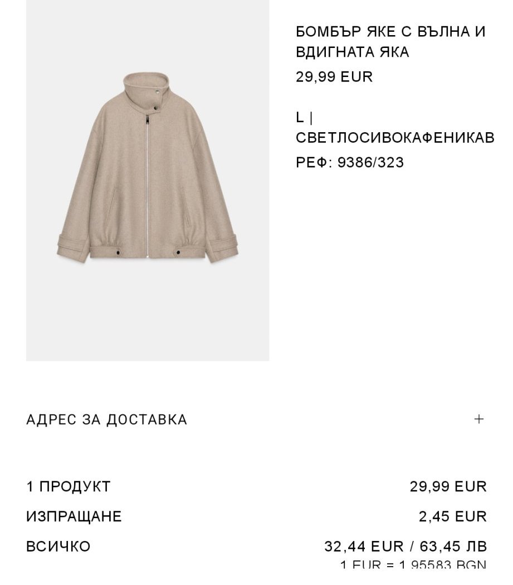This screenshot has width=513, height=585.
Task: Click the jacket's front zipper in the photo
Action: (x=147, y=187)
